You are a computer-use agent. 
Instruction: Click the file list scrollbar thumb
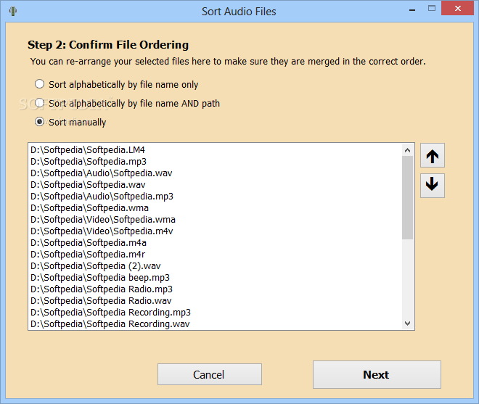(x=407, y=197)
